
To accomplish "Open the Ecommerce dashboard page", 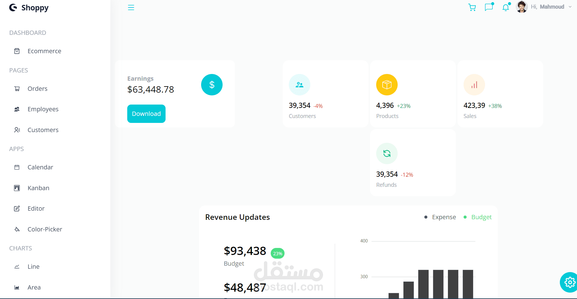I will [x=44, y=51].
